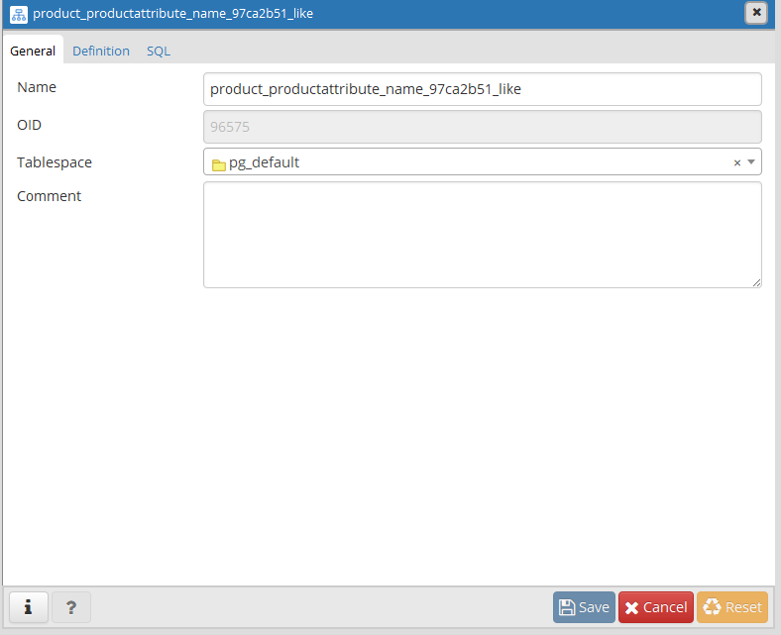Click the Reset button
This screenshot has height=635, width=781.
click(x=732, y=607)
